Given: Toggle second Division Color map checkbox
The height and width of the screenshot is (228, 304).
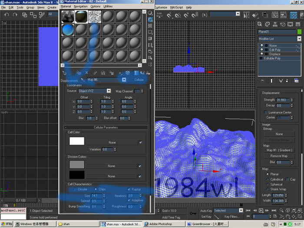Looking at the screenshot, I should [x=140, y=176].
